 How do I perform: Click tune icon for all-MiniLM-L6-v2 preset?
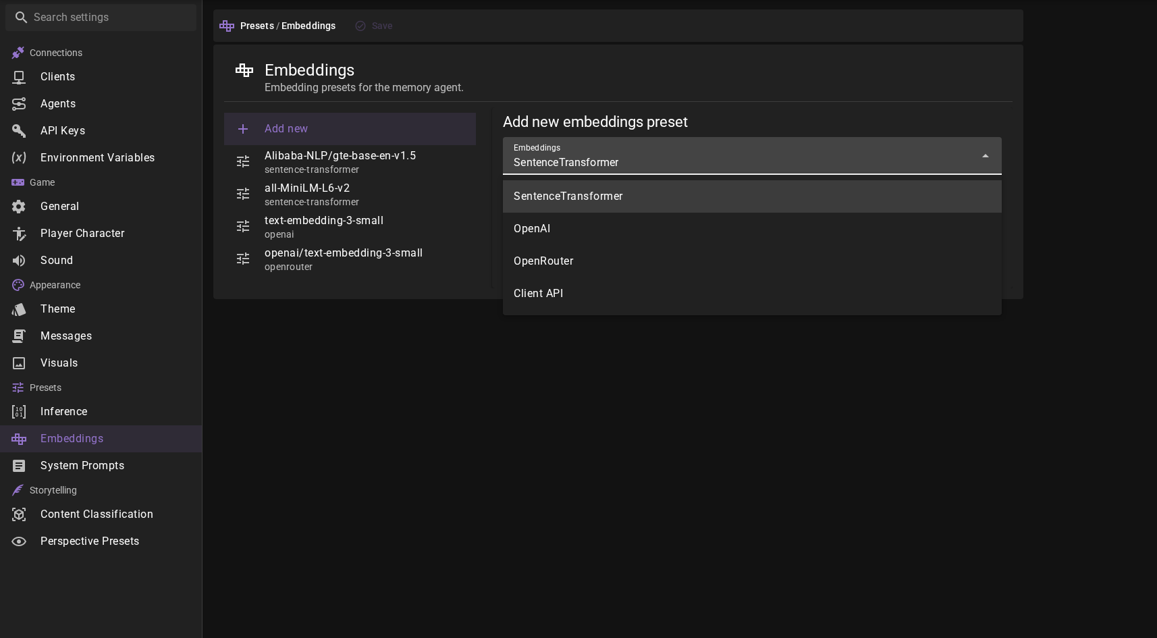click(x=243, y=194)
